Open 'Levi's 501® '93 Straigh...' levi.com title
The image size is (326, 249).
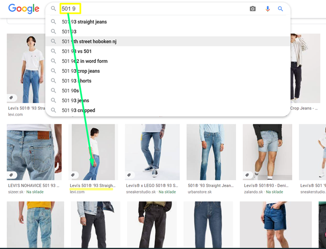click(x=93, y=186)
